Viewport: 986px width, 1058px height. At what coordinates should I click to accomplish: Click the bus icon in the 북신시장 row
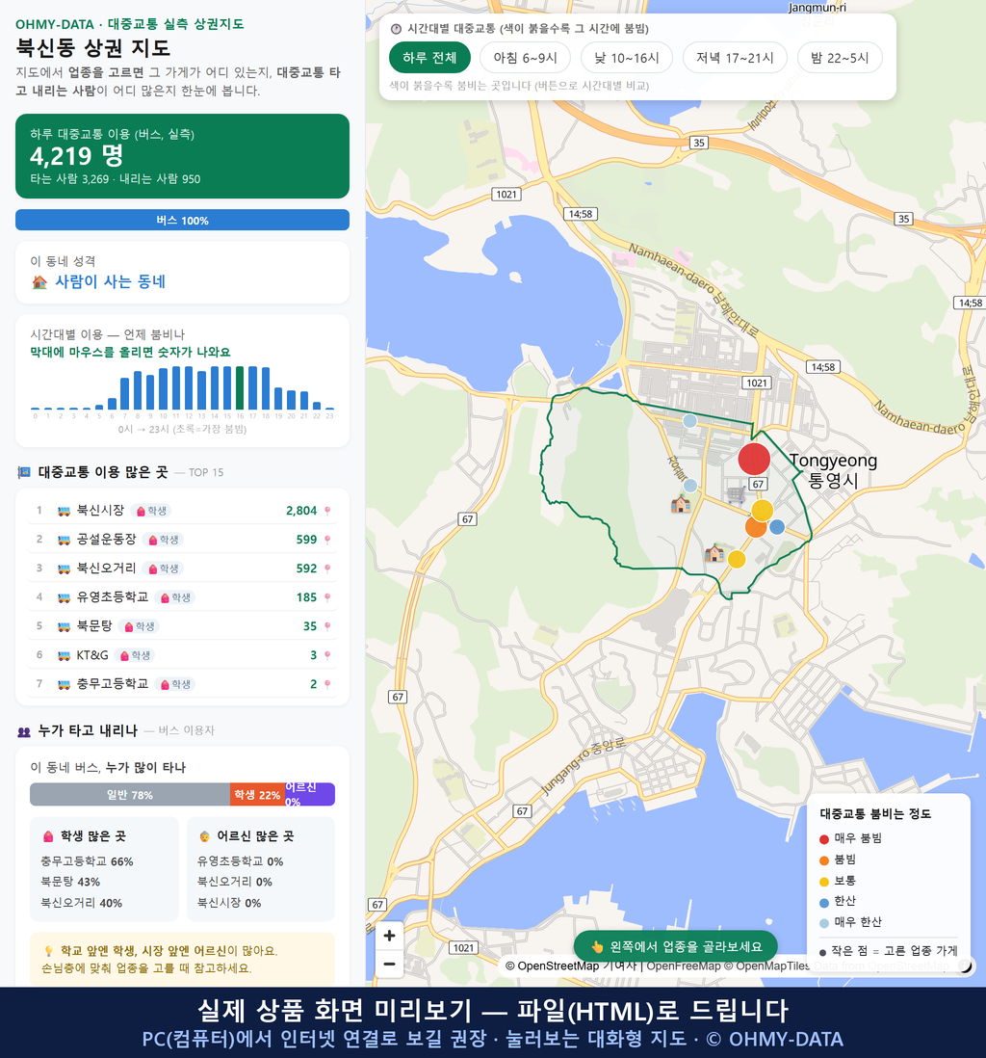coord(65,512)
